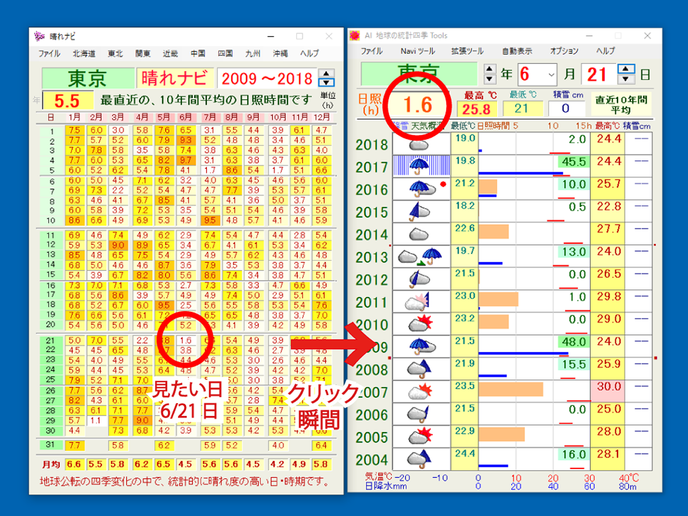The height and width of the screenshot is (516, 688).
Task: Open 自動表示 menu
Action: coord(517,51)
